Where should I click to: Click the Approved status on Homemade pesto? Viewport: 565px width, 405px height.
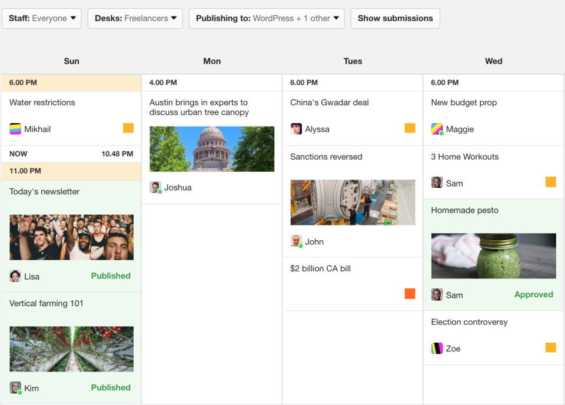534,294
